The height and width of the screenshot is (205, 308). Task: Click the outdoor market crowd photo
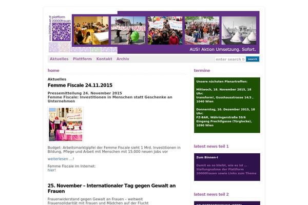[202, 30]
